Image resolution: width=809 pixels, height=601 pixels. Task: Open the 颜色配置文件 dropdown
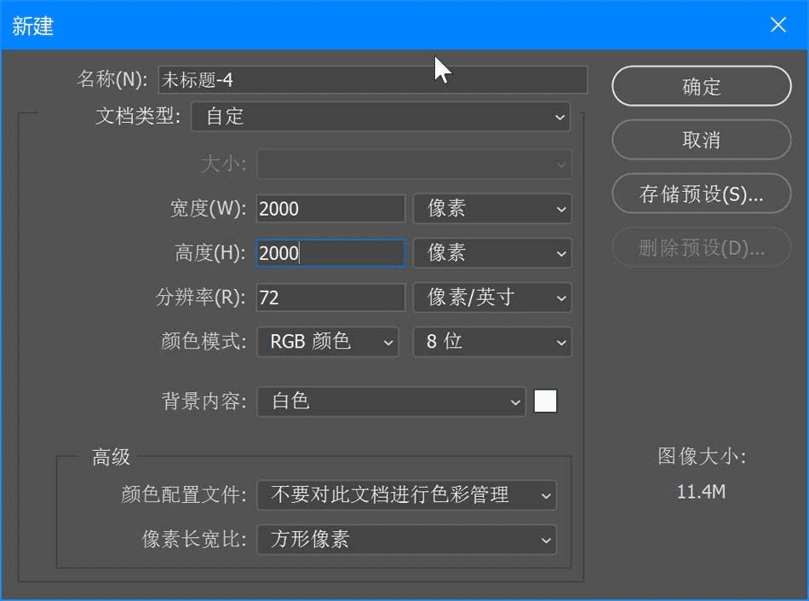pos(406,495)
